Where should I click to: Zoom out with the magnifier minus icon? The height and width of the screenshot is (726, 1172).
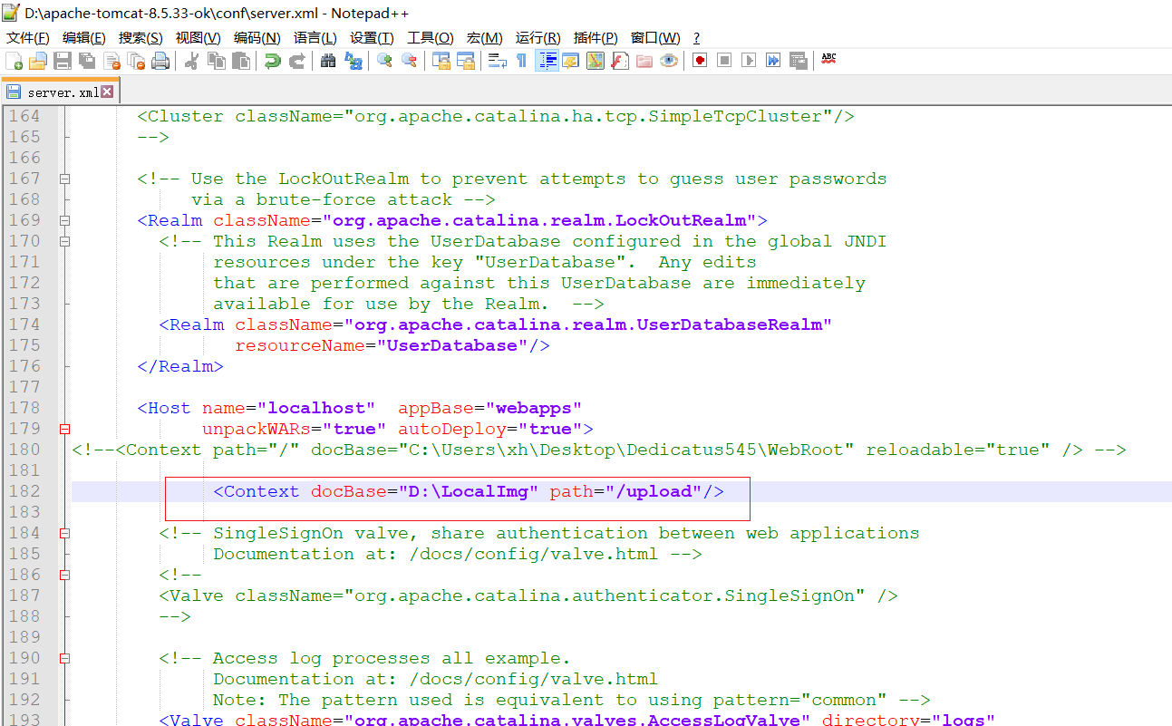[409, 61]
